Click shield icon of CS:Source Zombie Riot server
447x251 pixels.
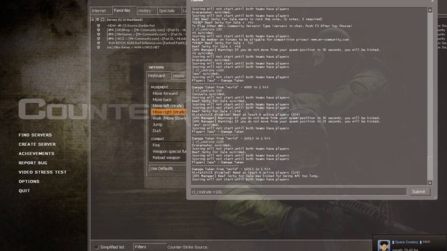coord(98,26)
